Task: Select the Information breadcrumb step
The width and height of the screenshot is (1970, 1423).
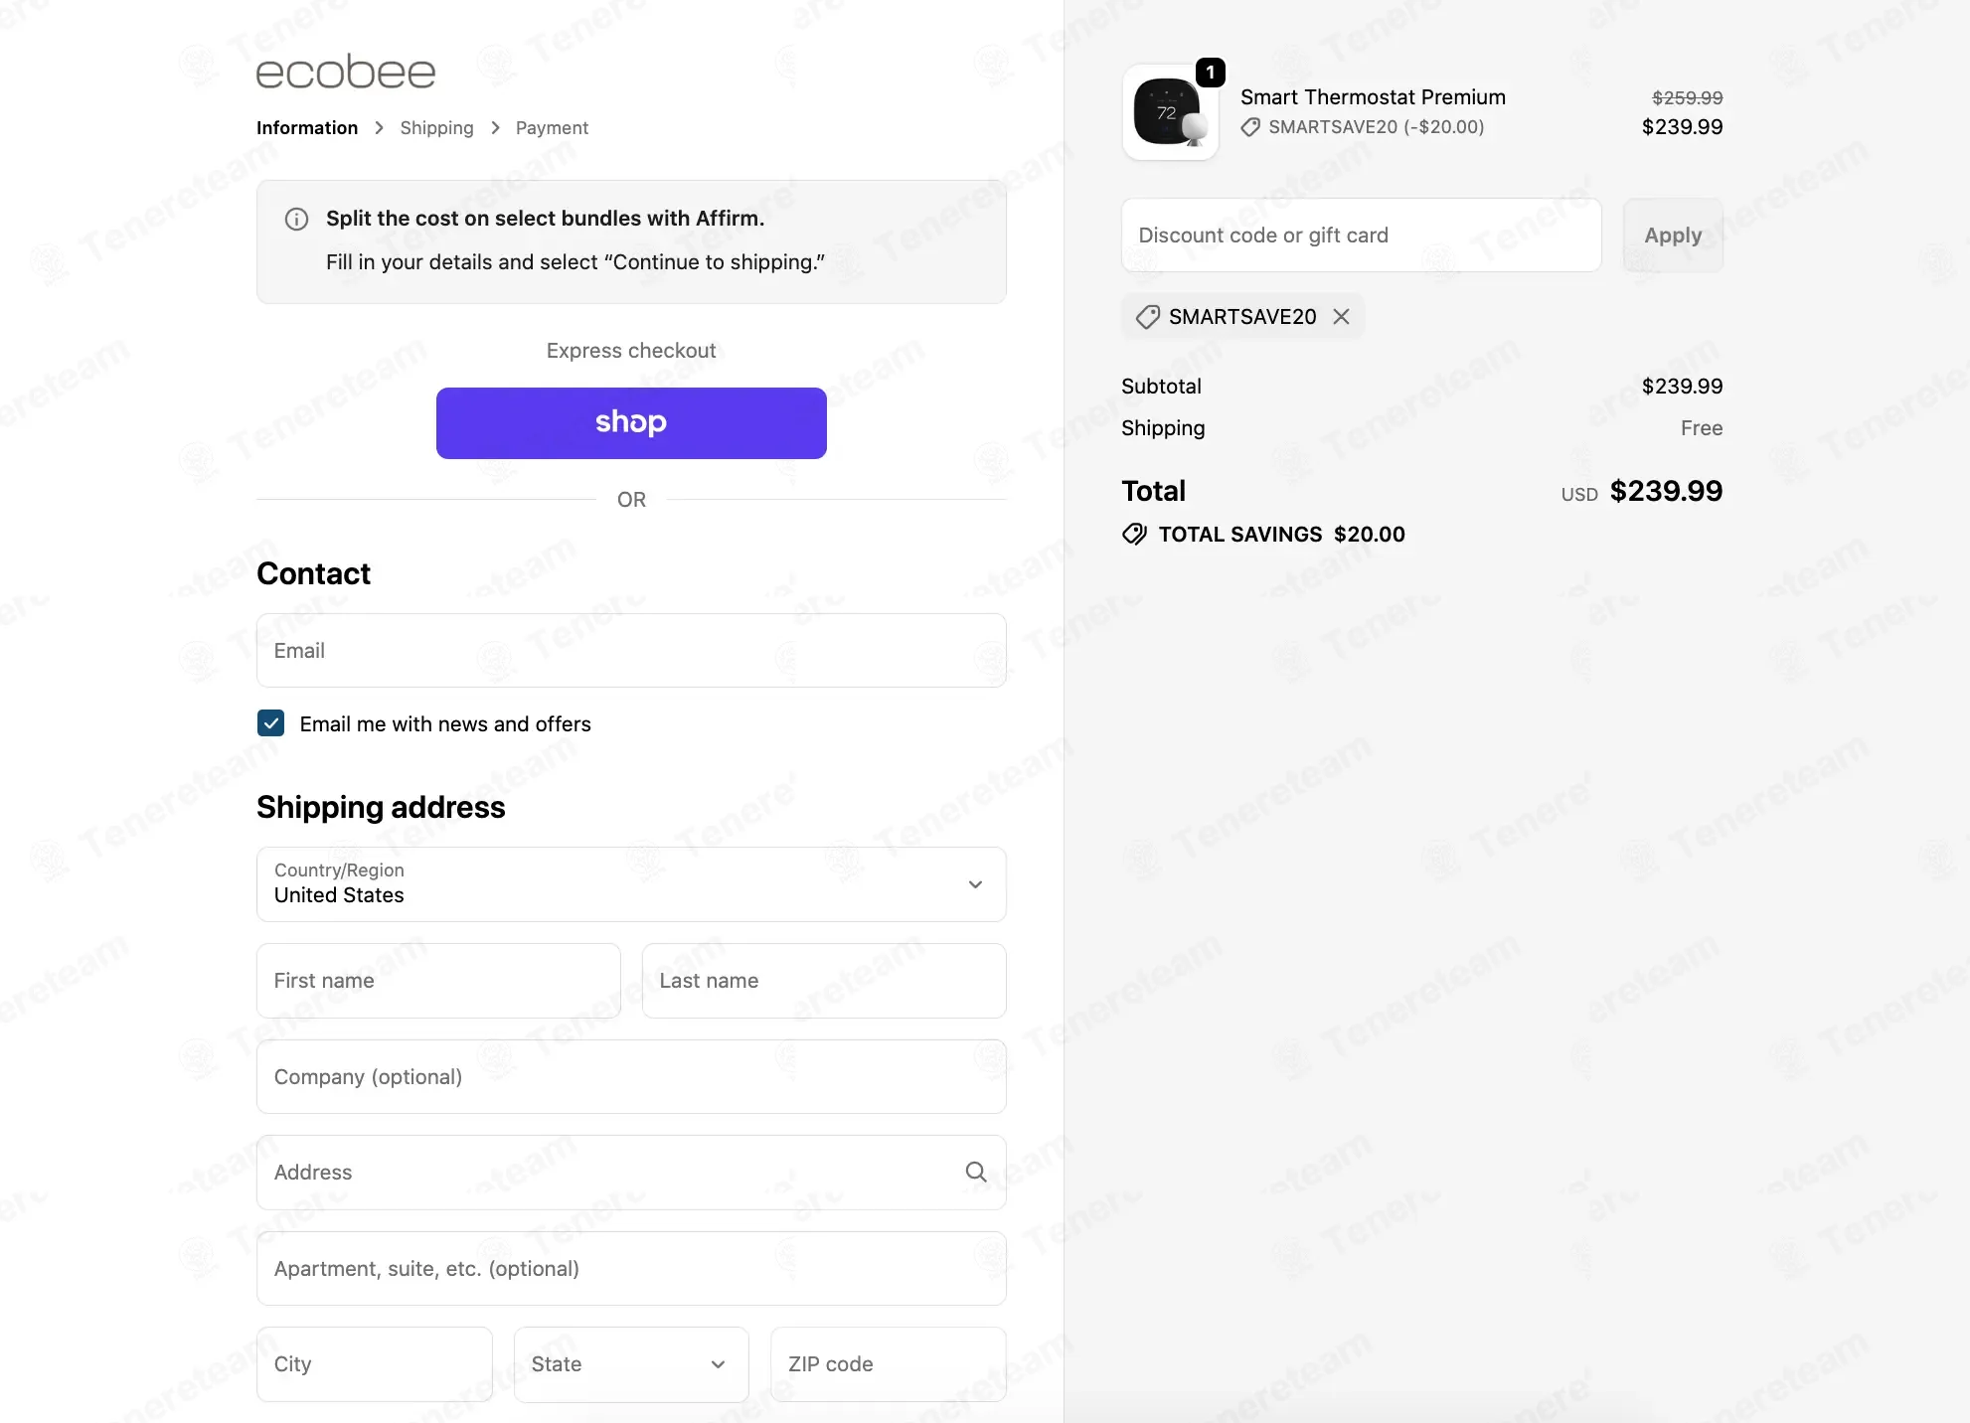Action: pos(307,128)
